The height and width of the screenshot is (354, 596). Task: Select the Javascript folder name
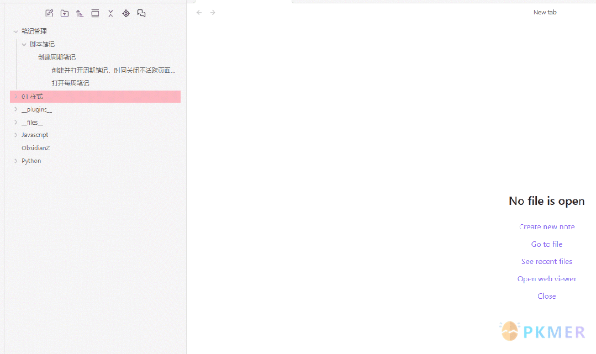tap(35, 135)
